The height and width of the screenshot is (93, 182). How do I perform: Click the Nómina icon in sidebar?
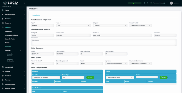tap(3, 71)
